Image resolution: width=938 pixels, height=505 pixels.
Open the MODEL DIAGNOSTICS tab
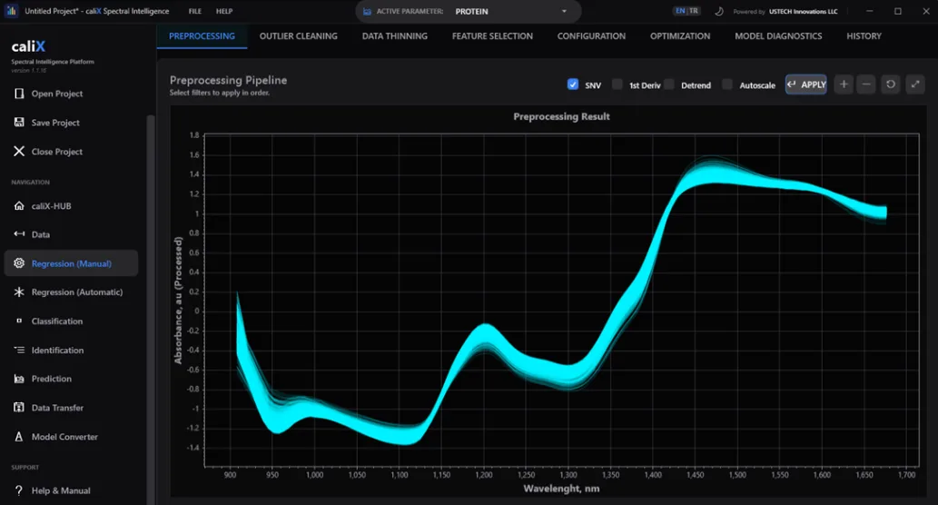778,36
